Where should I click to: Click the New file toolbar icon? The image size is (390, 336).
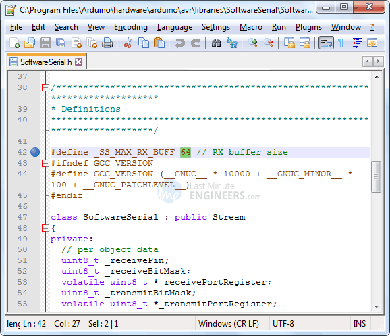(x=15, y=43)
